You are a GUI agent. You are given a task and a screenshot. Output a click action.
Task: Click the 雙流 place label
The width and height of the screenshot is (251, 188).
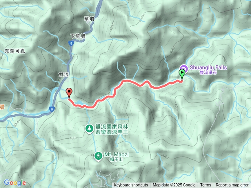(x=64, y=74)
